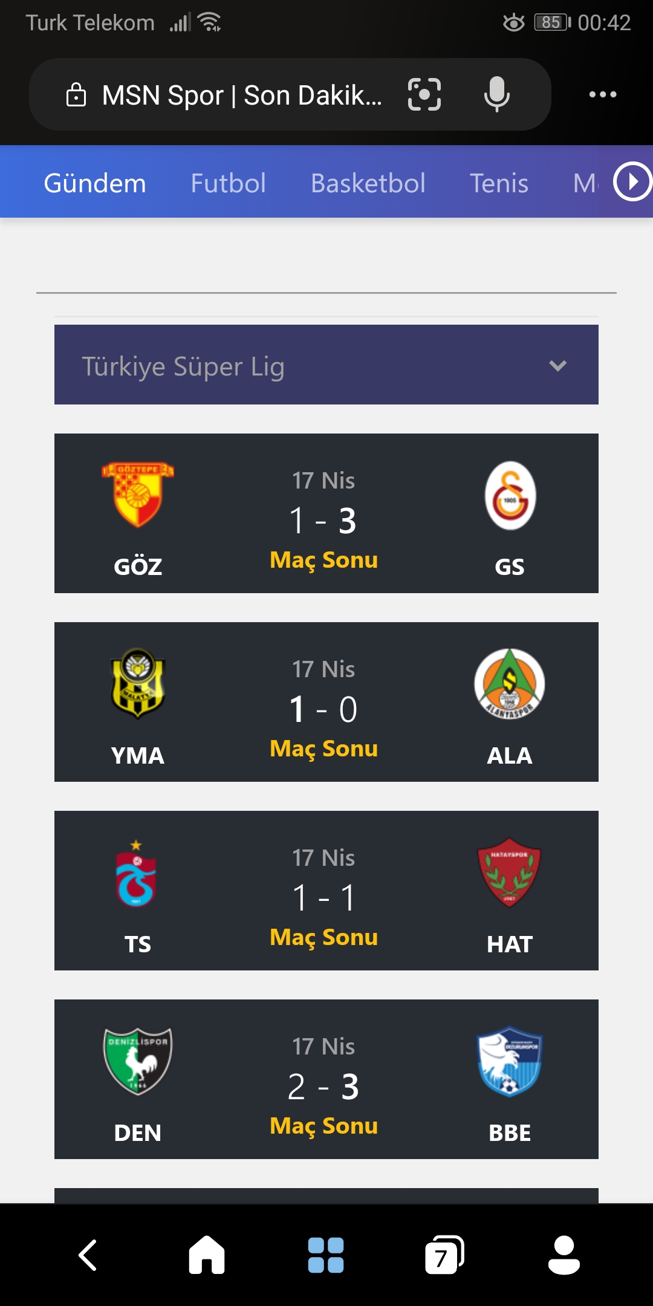653x1306 pixels.
Task: Select the Tenis tab
Action: (x=499, y=183)
